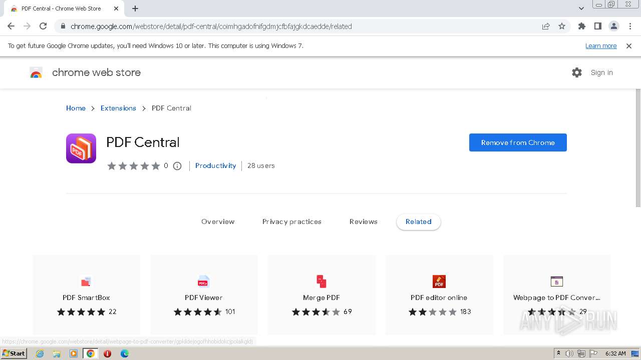Click the Chrome taskbar icon

[x=91, y=353]
